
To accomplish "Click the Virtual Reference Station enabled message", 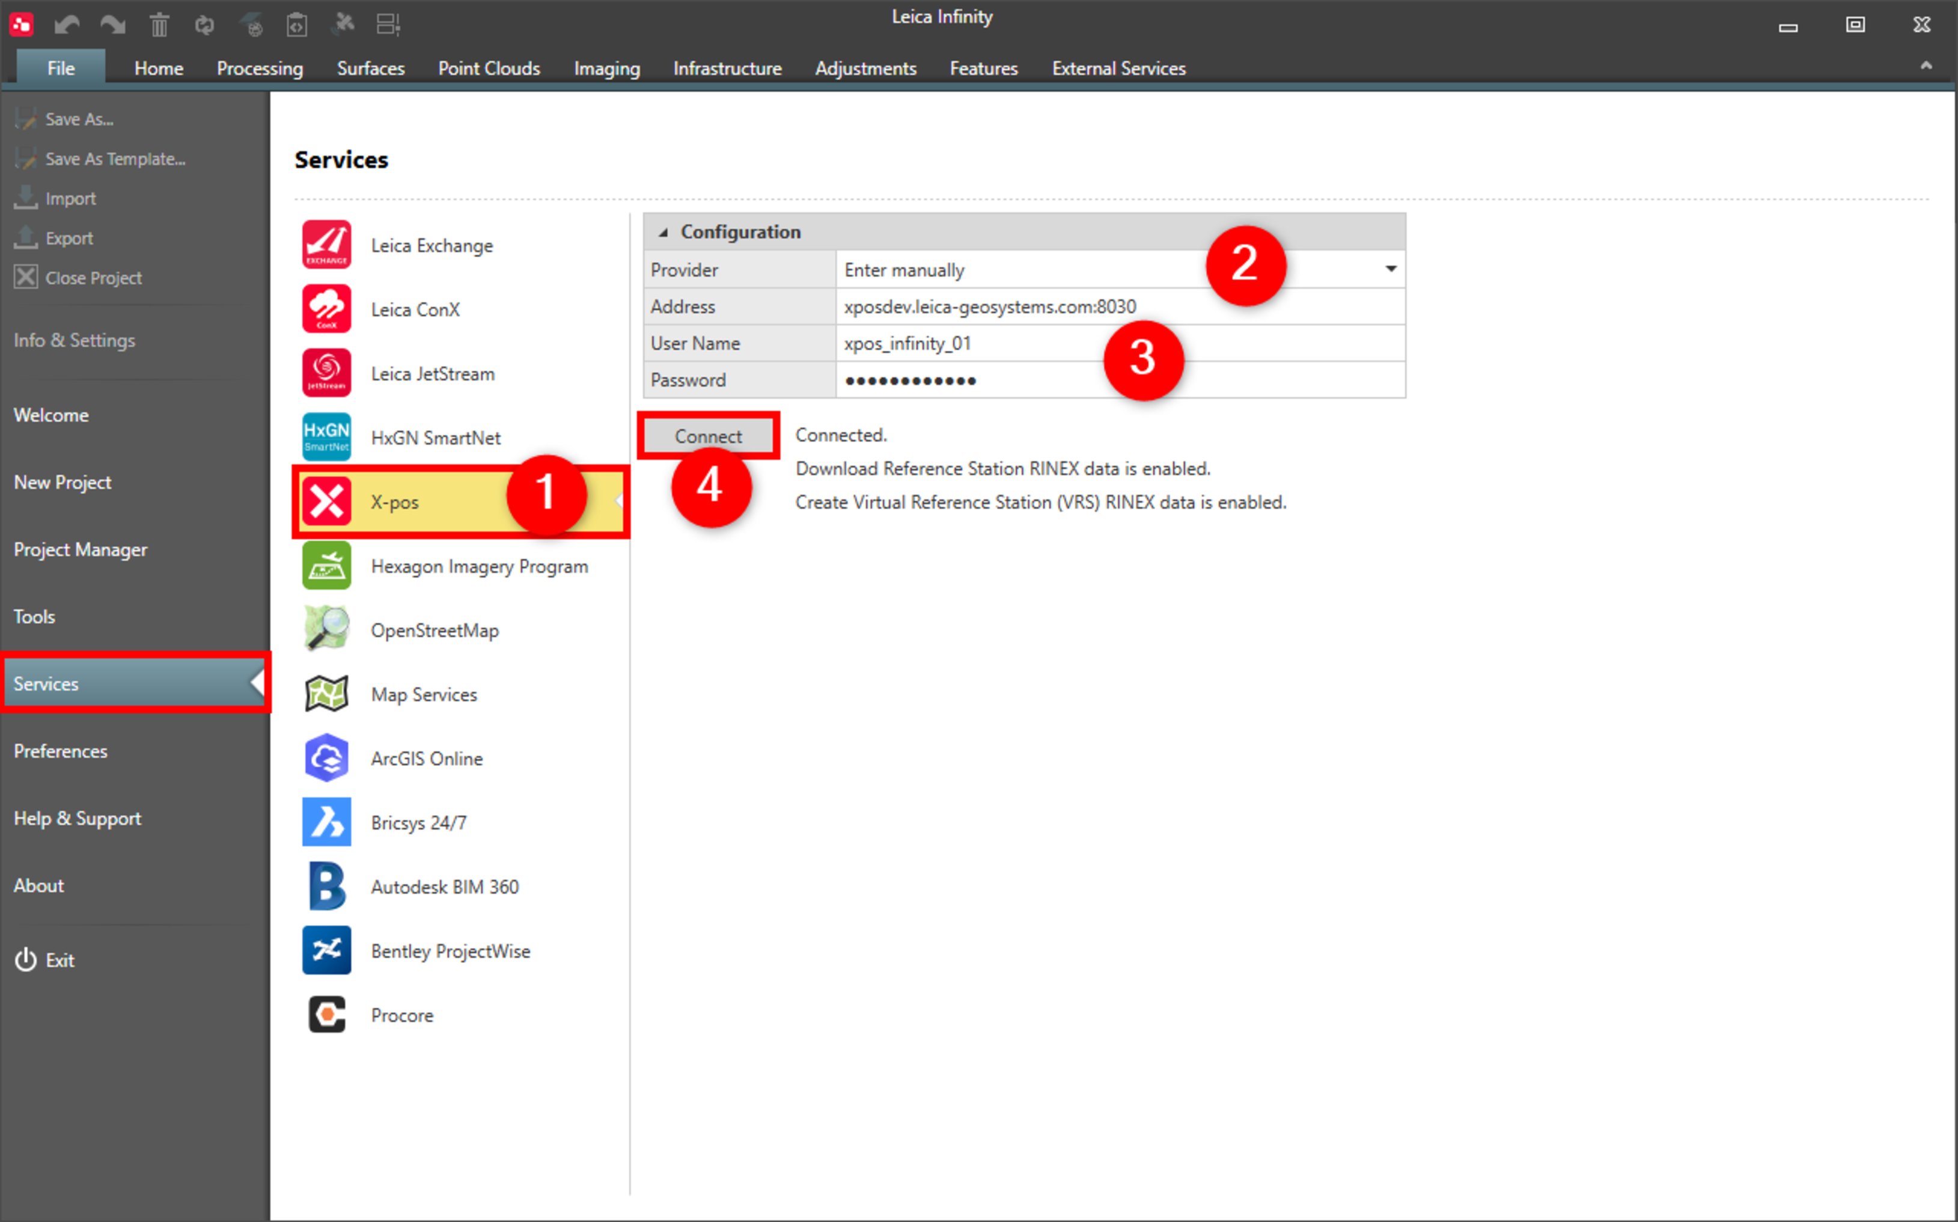I will click(1041, 502).
